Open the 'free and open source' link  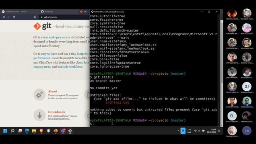[56, 37]
